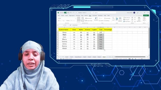
Task: Switch to the Home ribbon tab
Action: pyautogui.click(x=63, y=15)
